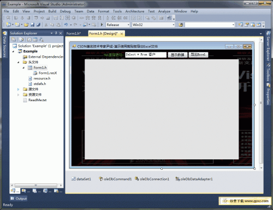Click Show All Files icon in Solution Explorer
273x210 pixels.
[21, 39]
